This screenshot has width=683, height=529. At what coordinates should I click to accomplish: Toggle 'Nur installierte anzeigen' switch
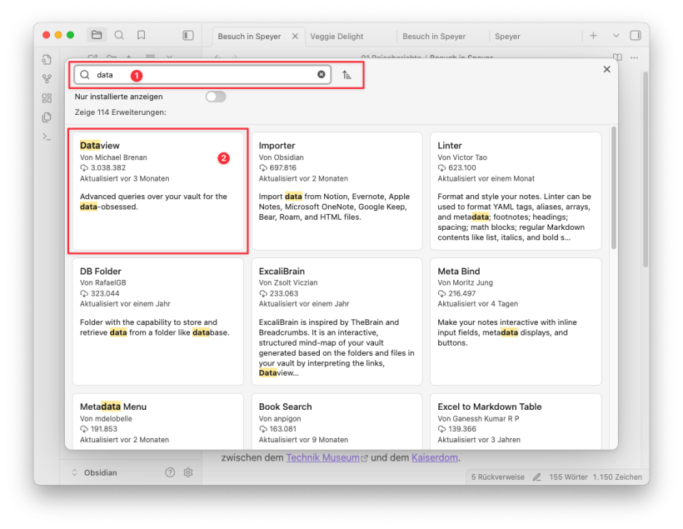(x=216, y=97)
